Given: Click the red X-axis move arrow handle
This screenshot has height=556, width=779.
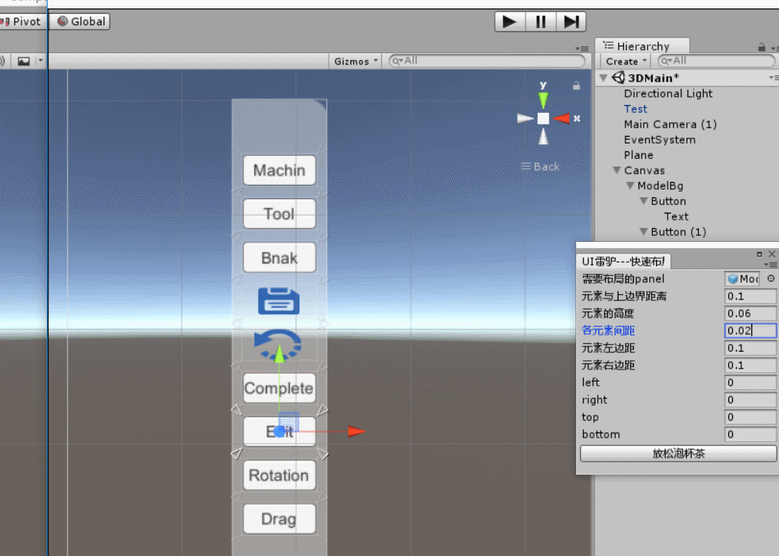Looking at the screenshot, I should point(356,431).
